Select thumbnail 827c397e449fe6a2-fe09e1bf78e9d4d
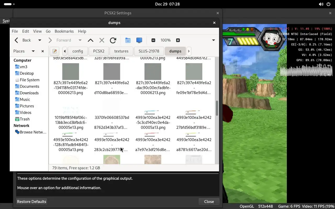This screenshot has height=209, width=335. point(194,72)
